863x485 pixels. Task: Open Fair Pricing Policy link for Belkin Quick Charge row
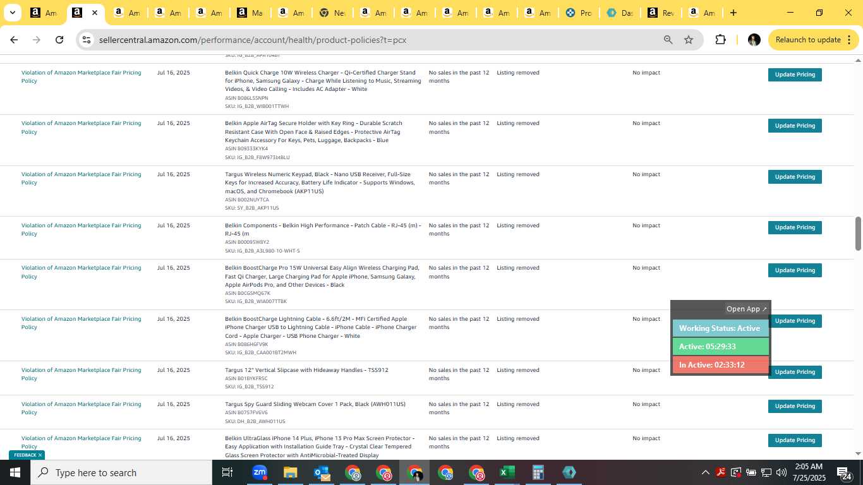pos(81,76)
